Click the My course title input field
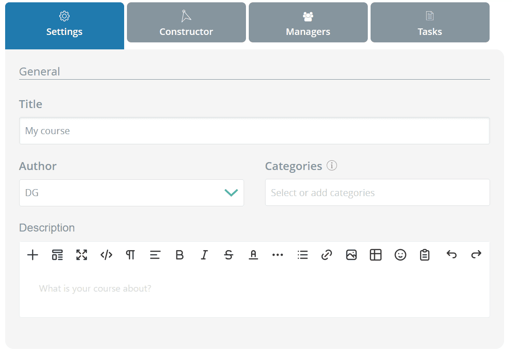Image resolution: width=512 pixels, height=354 pixels. 254,131
